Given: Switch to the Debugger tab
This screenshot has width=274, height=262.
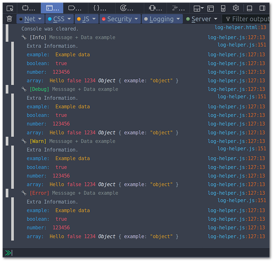Looking at the screenshot, I should point(75,8).
